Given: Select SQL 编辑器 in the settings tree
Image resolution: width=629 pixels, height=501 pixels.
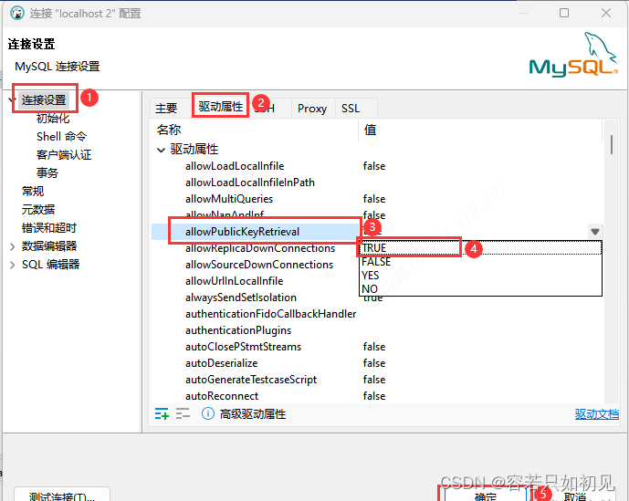Looking at the screenshot, I should click(50, 265).
